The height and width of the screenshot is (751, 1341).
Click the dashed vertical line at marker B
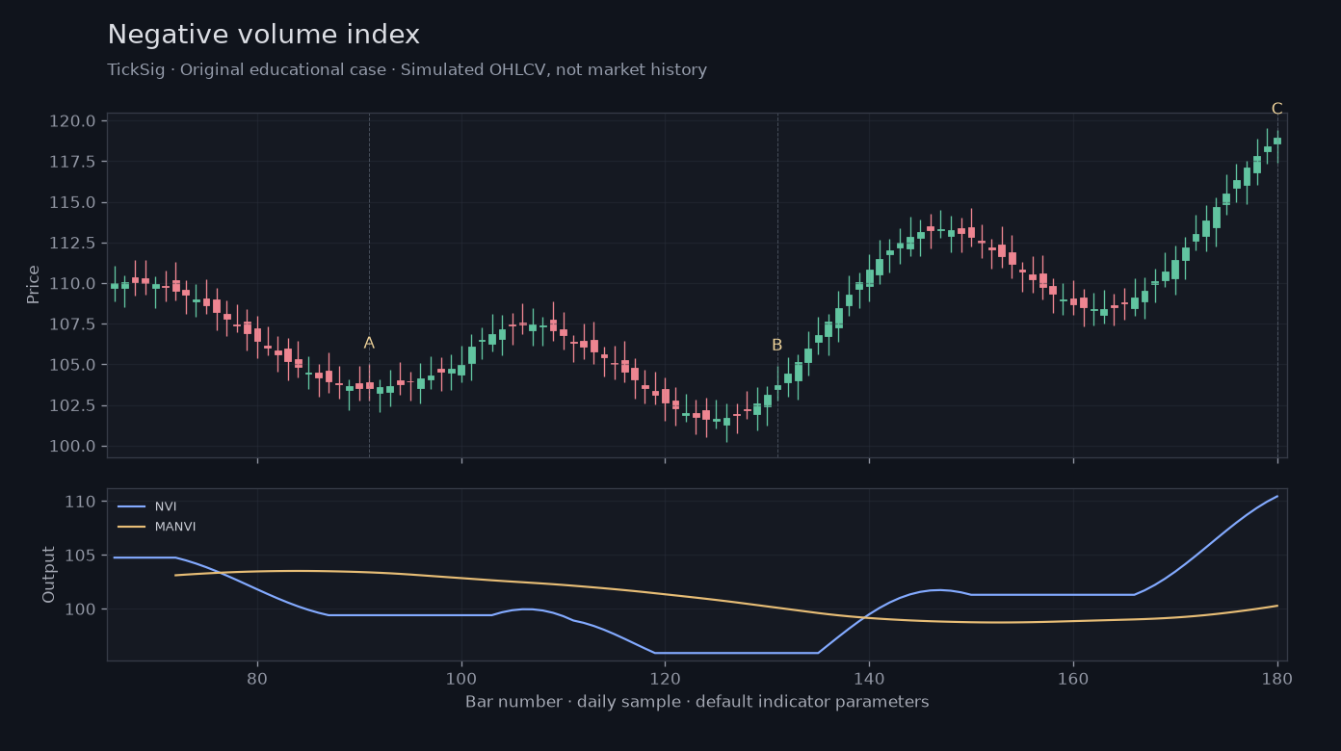[x=777, y=285]
